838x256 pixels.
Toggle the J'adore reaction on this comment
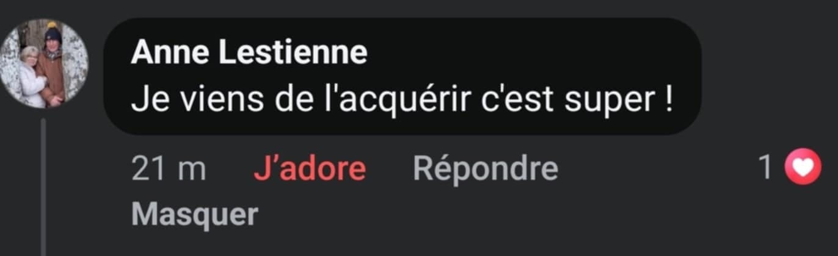point(310,169)
